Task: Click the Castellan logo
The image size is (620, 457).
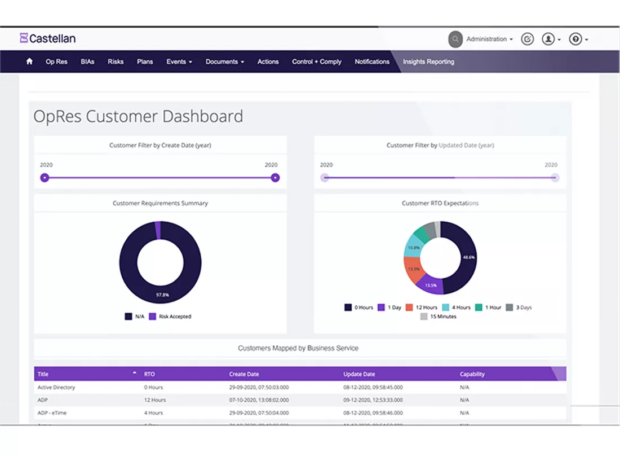Action: point(48,38)
